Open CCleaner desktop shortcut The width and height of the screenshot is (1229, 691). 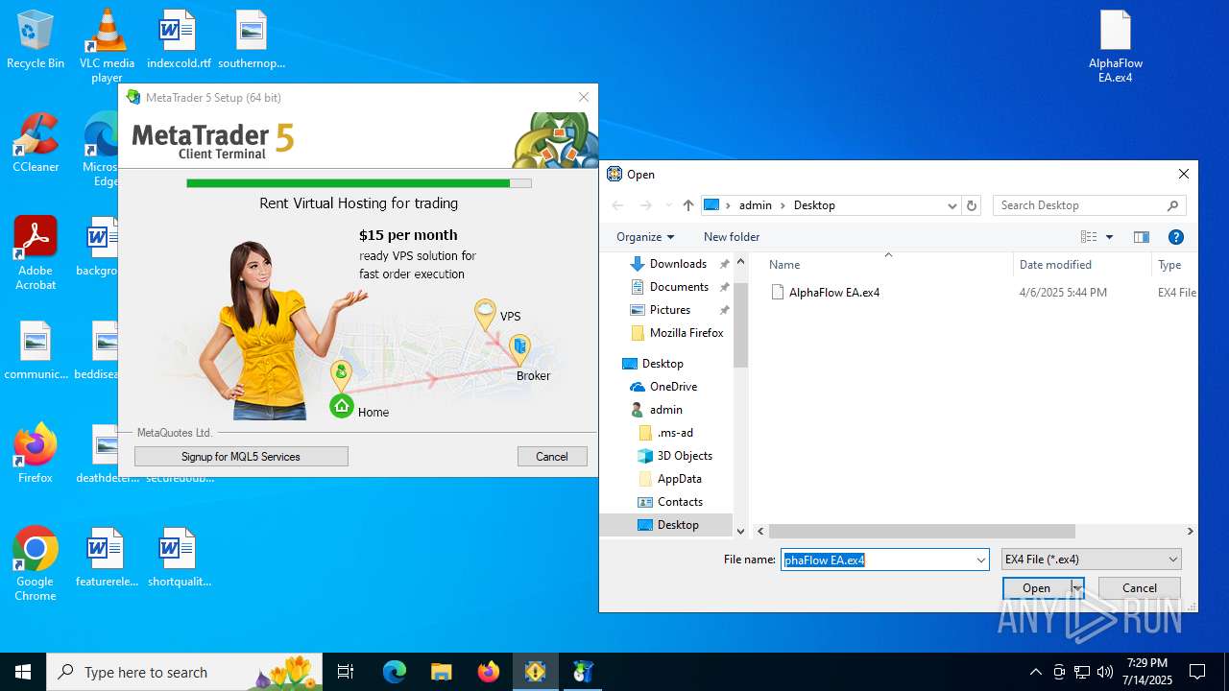tap(36, 143)
